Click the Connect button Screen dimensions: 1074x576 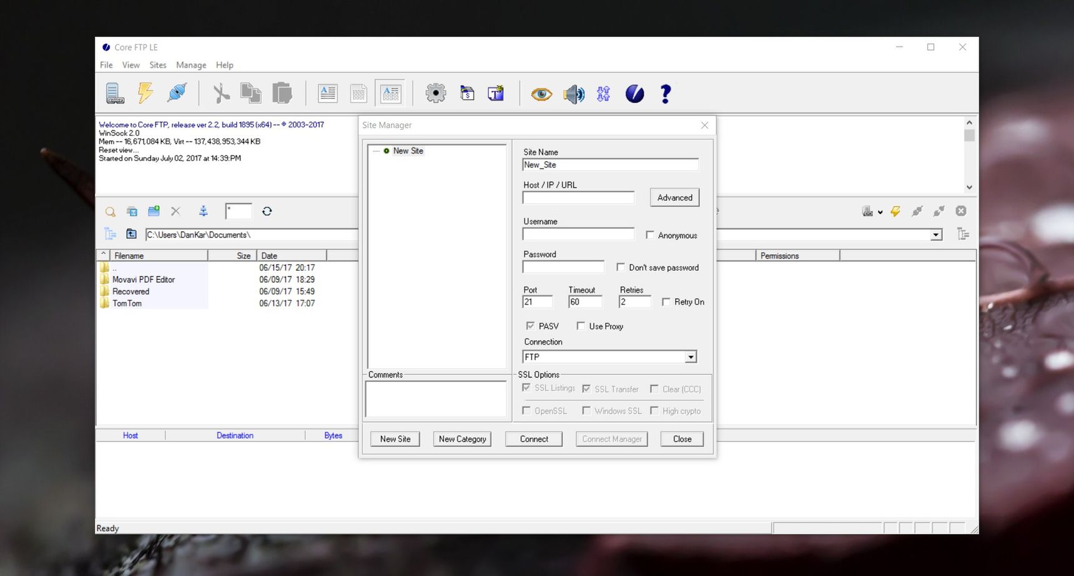(534, 439)
